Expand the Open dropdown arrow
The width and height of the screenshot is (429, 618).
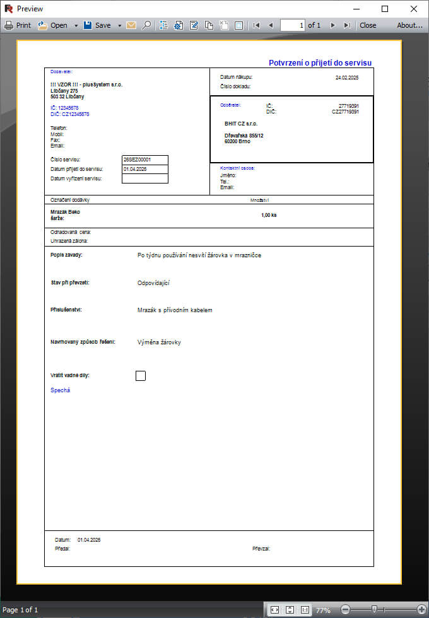[76, 26]
